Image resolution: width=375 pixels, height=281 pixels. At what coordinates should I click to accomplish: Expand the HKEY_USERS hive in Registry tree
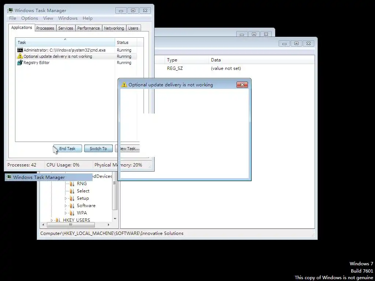tap(52, 220)
